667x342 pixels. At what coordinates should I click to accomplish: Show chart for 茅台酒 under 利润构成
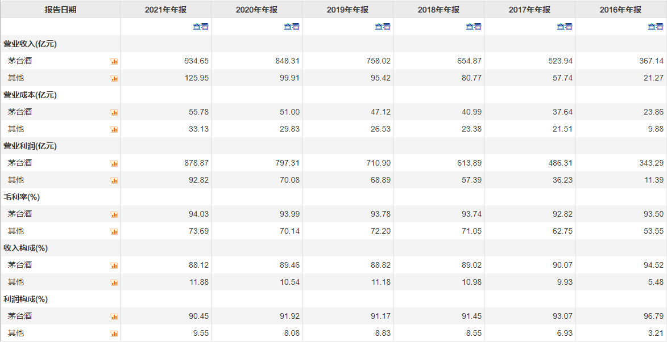[114, 316]
